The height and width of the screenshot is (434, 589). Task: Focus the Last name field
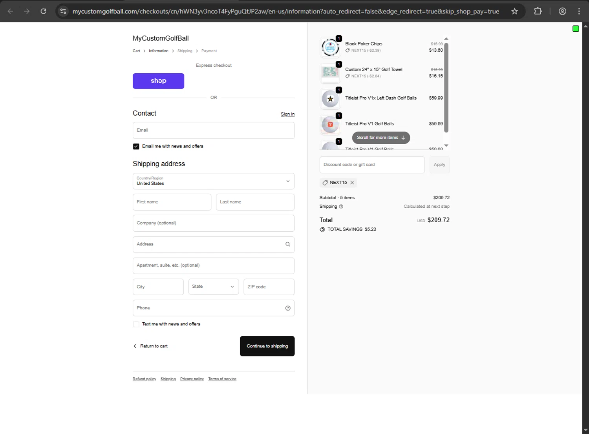coord(255,202)
